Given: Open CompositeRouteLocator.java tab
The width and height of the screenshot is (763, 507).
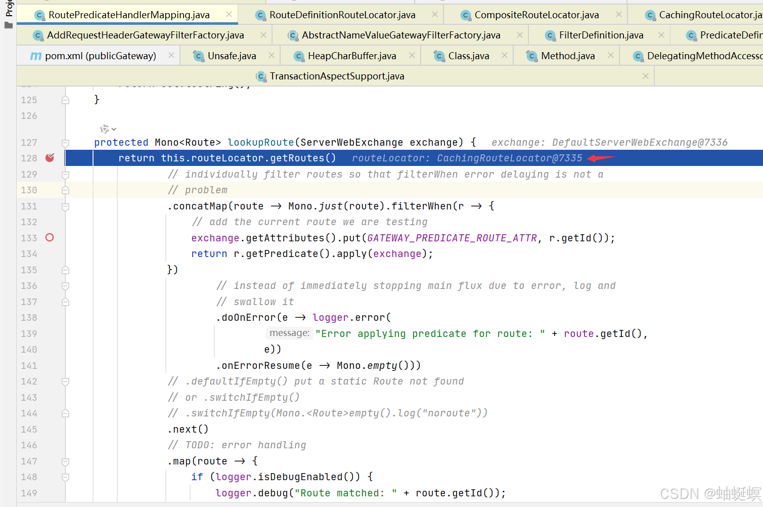Looking at the screenshot, I should click(x=536, y=15).
